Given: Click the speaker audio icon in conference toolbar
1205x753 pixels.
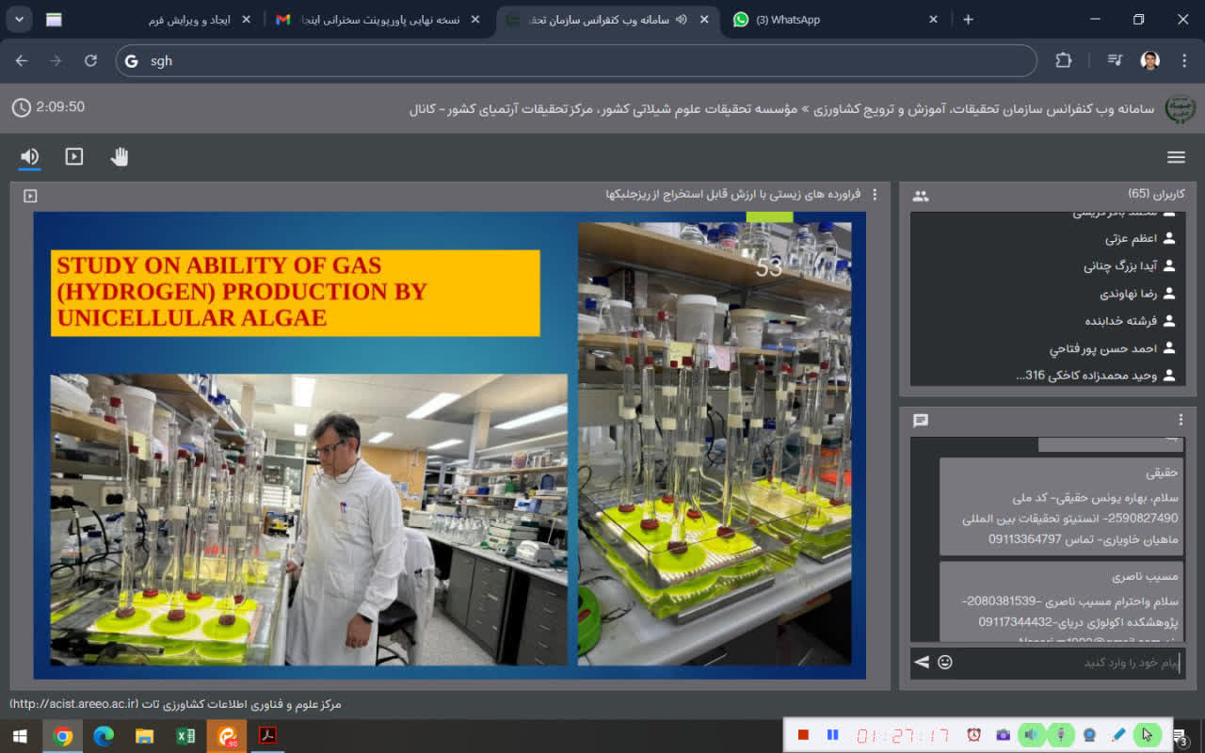Looking at the screenshot, I should pos(30,157).
